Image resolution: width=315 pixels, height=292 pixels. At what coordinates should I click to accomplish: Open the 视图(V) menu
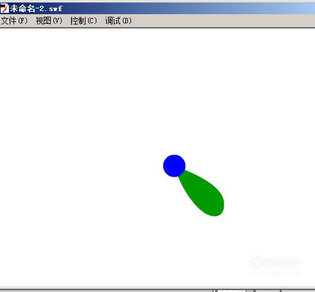coord(49,21)
